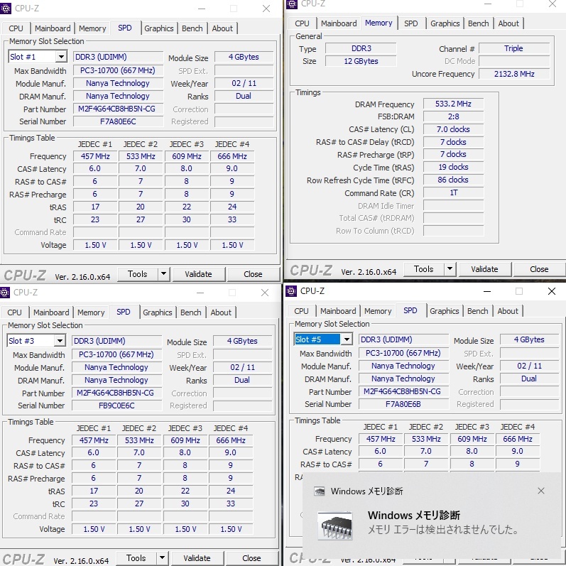Screen dimensions: 566x566
Task: Open Bench tab in Slot #5 window
Action: pos(477,311)
